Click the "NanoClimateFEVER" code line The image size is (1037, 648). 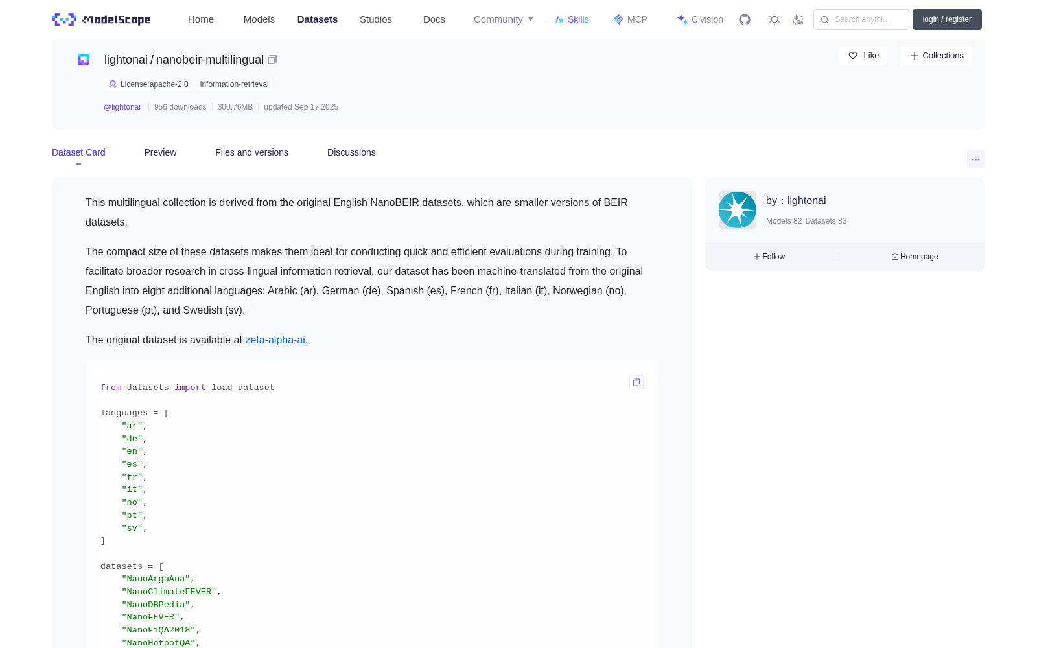(x=171, y=592)
